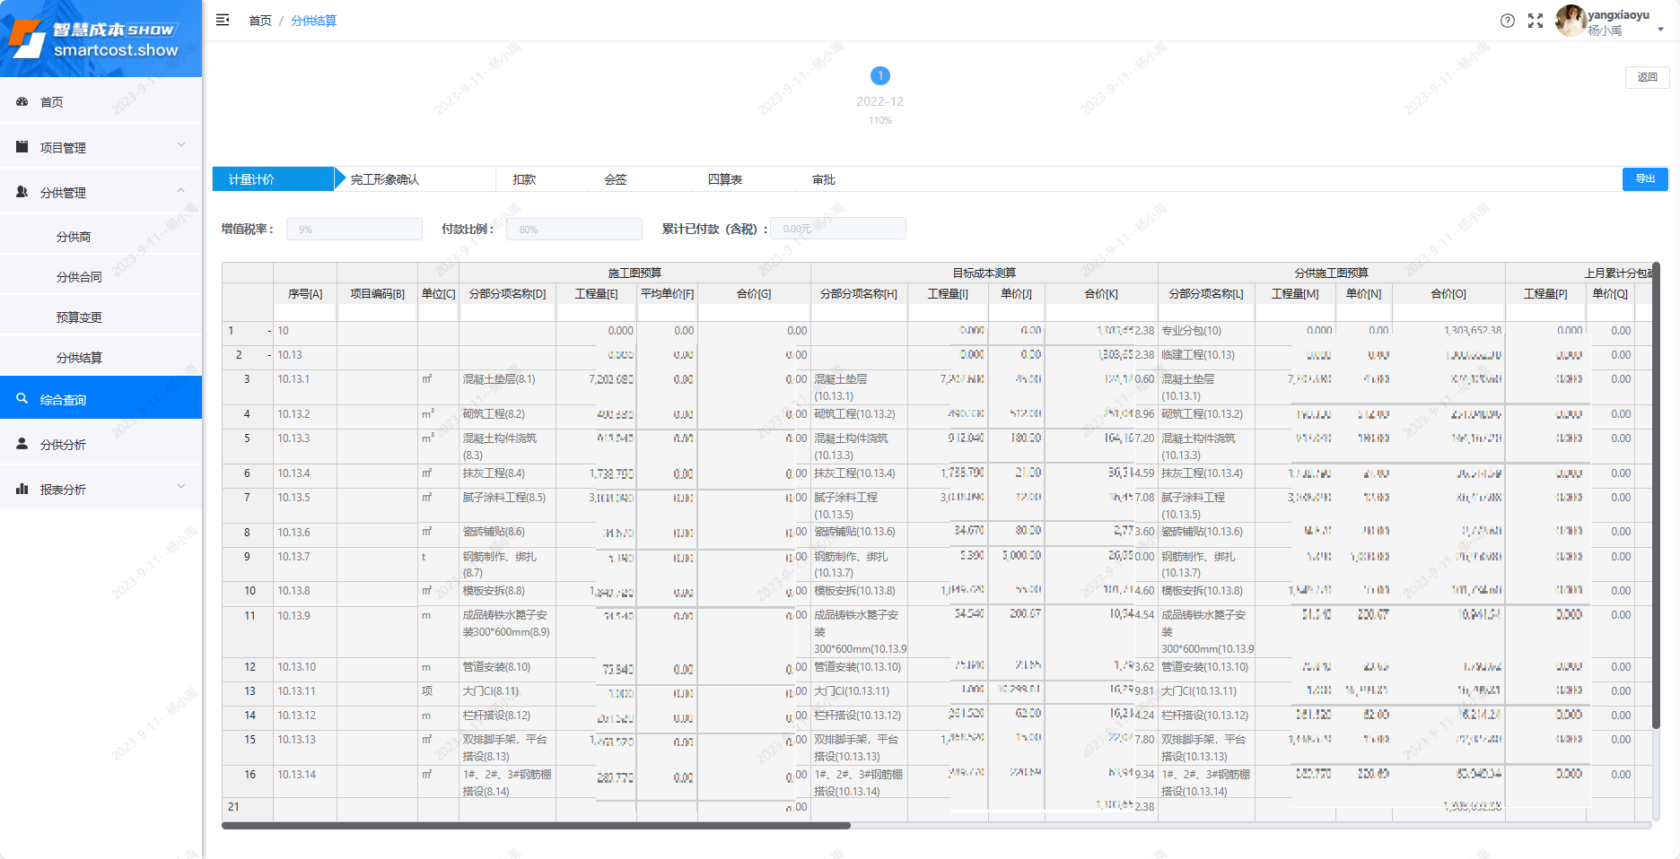This screenshot has width=1680, height=859.
Task: Collapse the 分供管理 submenu chevron
Action: (x=180, y=191)
